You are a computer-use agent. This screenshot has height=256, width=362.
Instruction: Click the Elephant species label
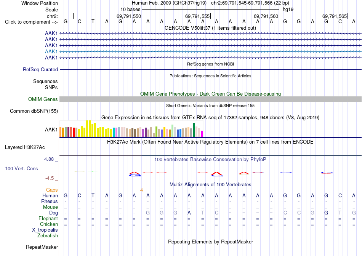click(x=48, y=218)
